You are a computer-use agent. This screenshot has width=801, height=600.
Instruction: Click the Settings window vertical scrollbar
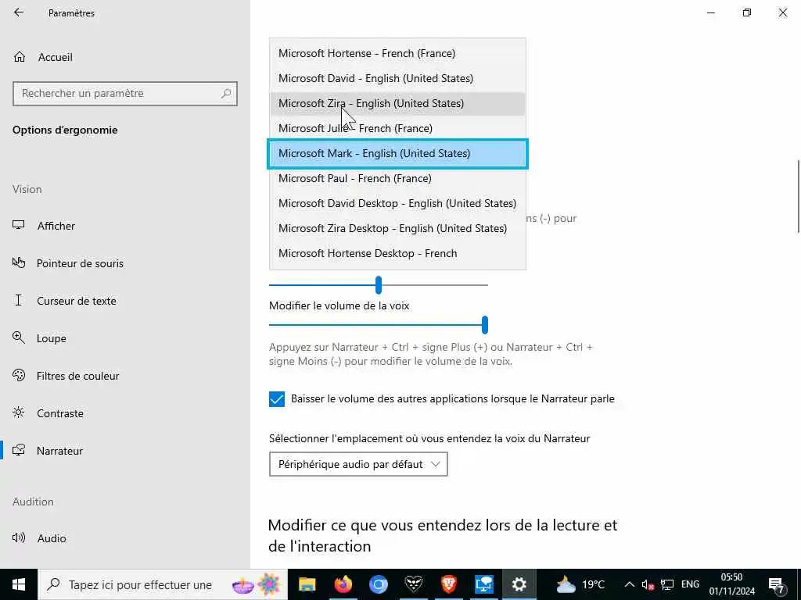[799, 196]
